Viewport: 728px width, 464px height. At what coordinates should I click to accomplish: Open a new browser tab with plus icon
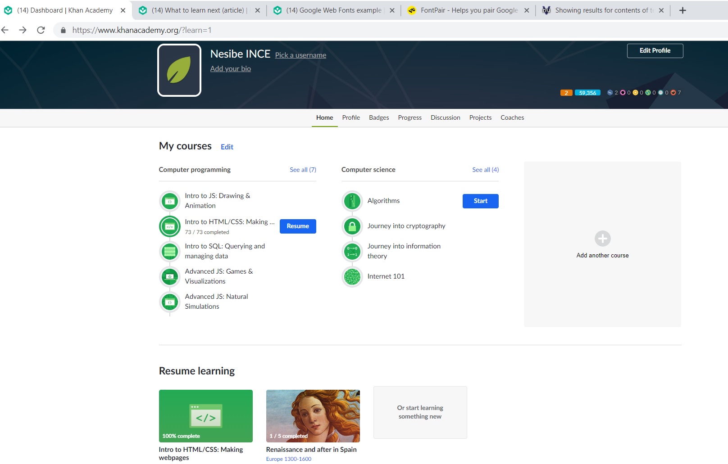click(682, 10)
